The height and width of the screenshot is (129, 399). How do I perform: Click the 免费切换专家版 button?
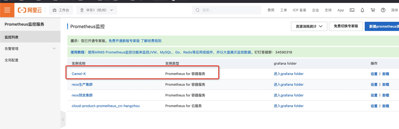(346, 26)
